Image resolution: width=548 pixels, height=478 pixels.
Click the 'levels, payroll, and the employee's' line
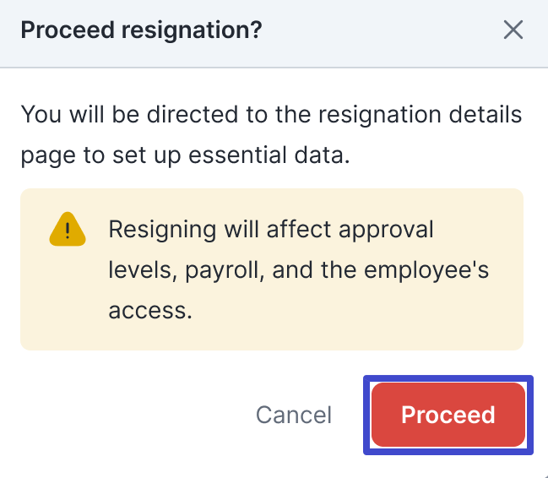299,270
